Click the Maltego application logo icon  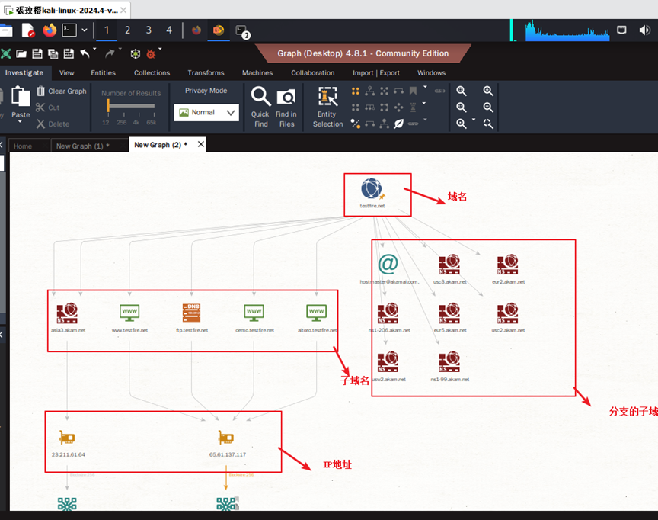(x=5, y=54)
